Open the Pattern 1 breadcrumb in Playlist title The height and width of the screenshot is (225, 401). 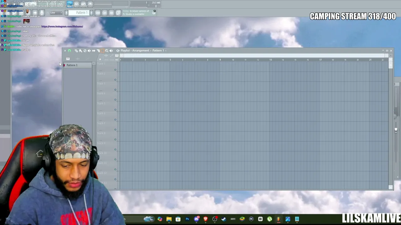coord(158,51)
